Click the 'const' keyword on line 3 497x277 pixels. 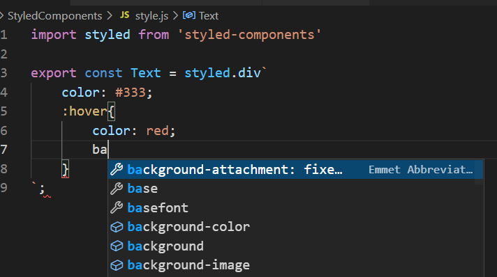pyautogui.click(x=103, y=73)
